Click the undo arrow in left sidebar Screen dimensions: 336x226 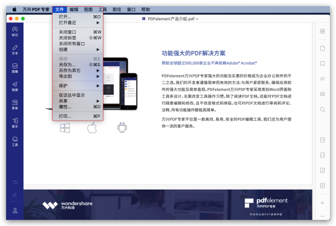pos(15,182)
